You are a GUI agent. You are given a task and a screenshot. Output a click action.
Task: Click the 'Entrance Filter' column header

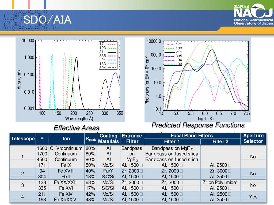132,139
